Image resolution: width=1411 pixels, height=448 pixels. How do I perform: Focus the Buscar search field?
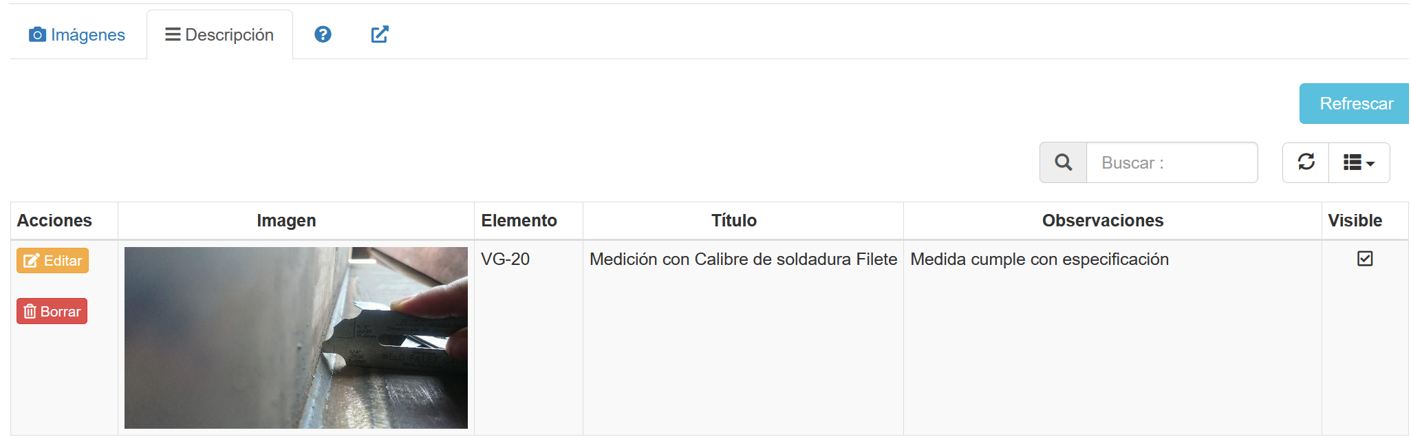point(1172,162)
